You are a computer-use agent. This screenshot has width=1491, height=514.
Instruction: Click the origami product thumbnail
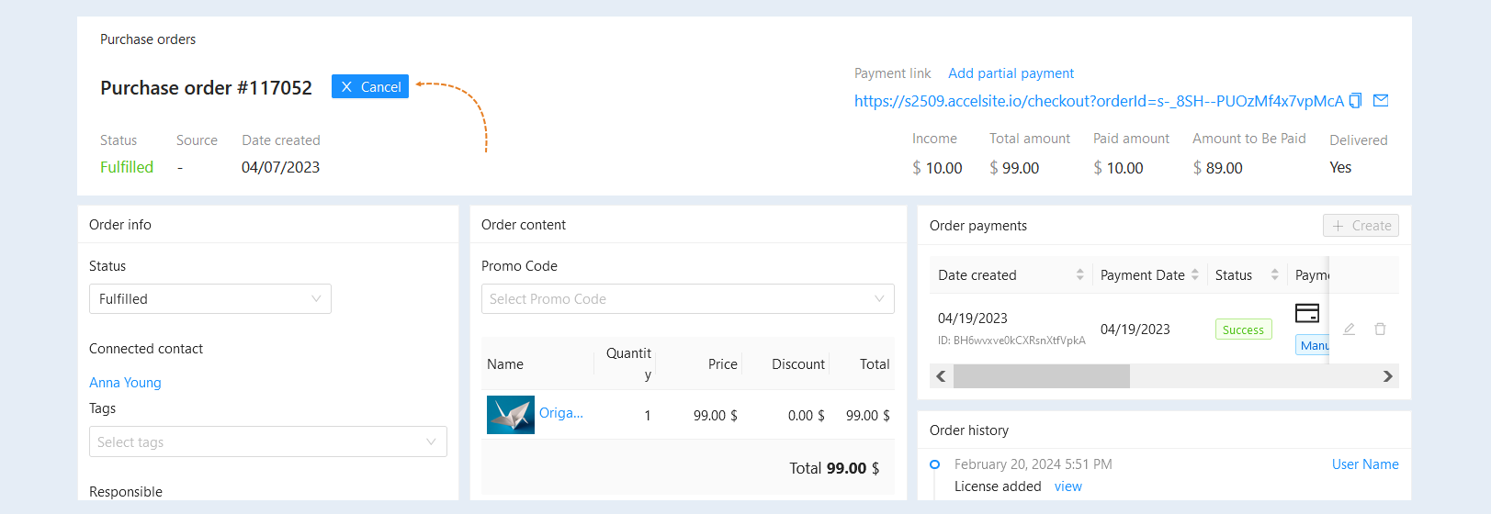511,415
